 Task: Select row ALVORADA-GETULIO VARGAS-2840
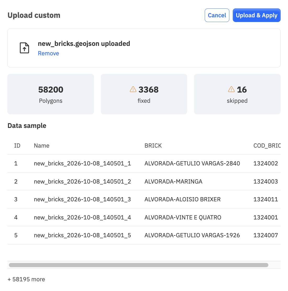[144, 163]
